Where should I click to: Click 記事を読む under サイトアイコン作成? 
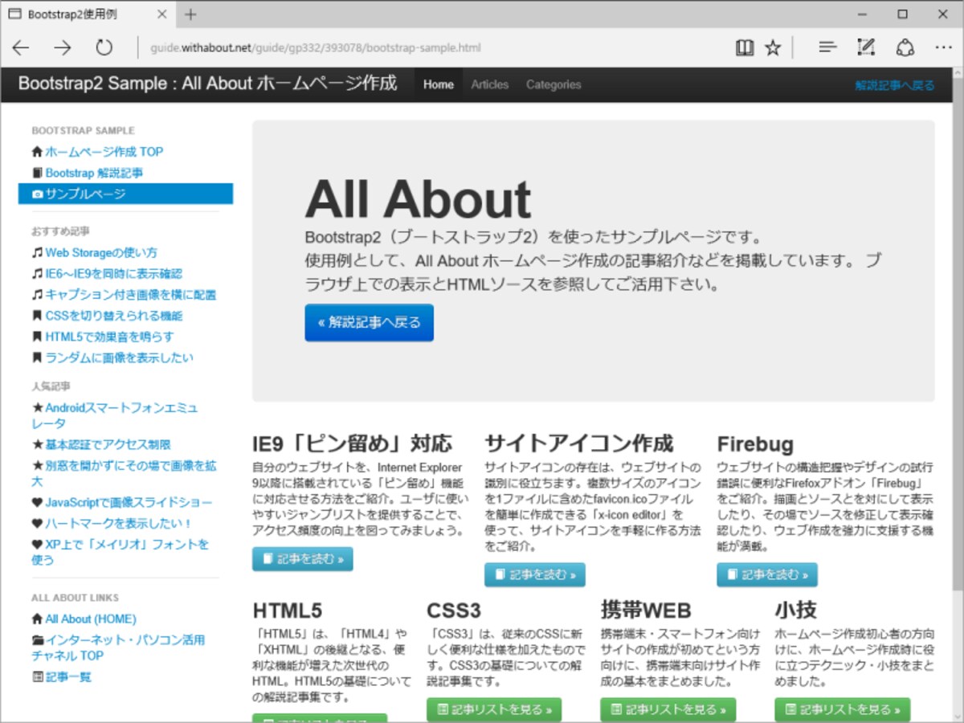click(x=535, y=575)
